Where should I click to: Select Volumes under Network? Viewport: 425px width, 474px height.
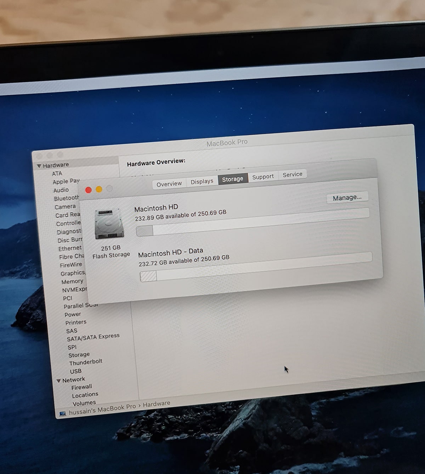(84, 403)
